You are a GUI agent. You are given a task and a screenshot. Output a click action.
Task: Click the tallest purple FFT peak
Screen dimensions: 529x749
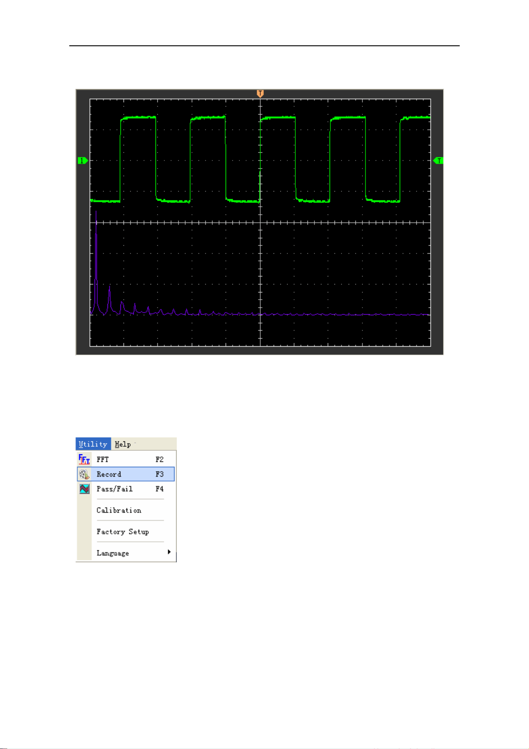tap(96, 262)
